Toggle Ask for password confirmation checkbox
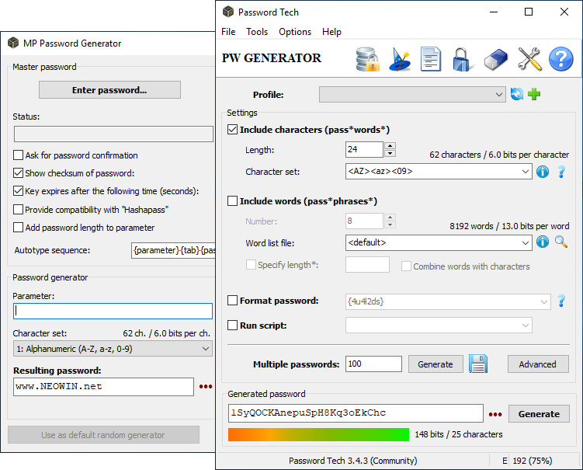 (x=19, y=155)
